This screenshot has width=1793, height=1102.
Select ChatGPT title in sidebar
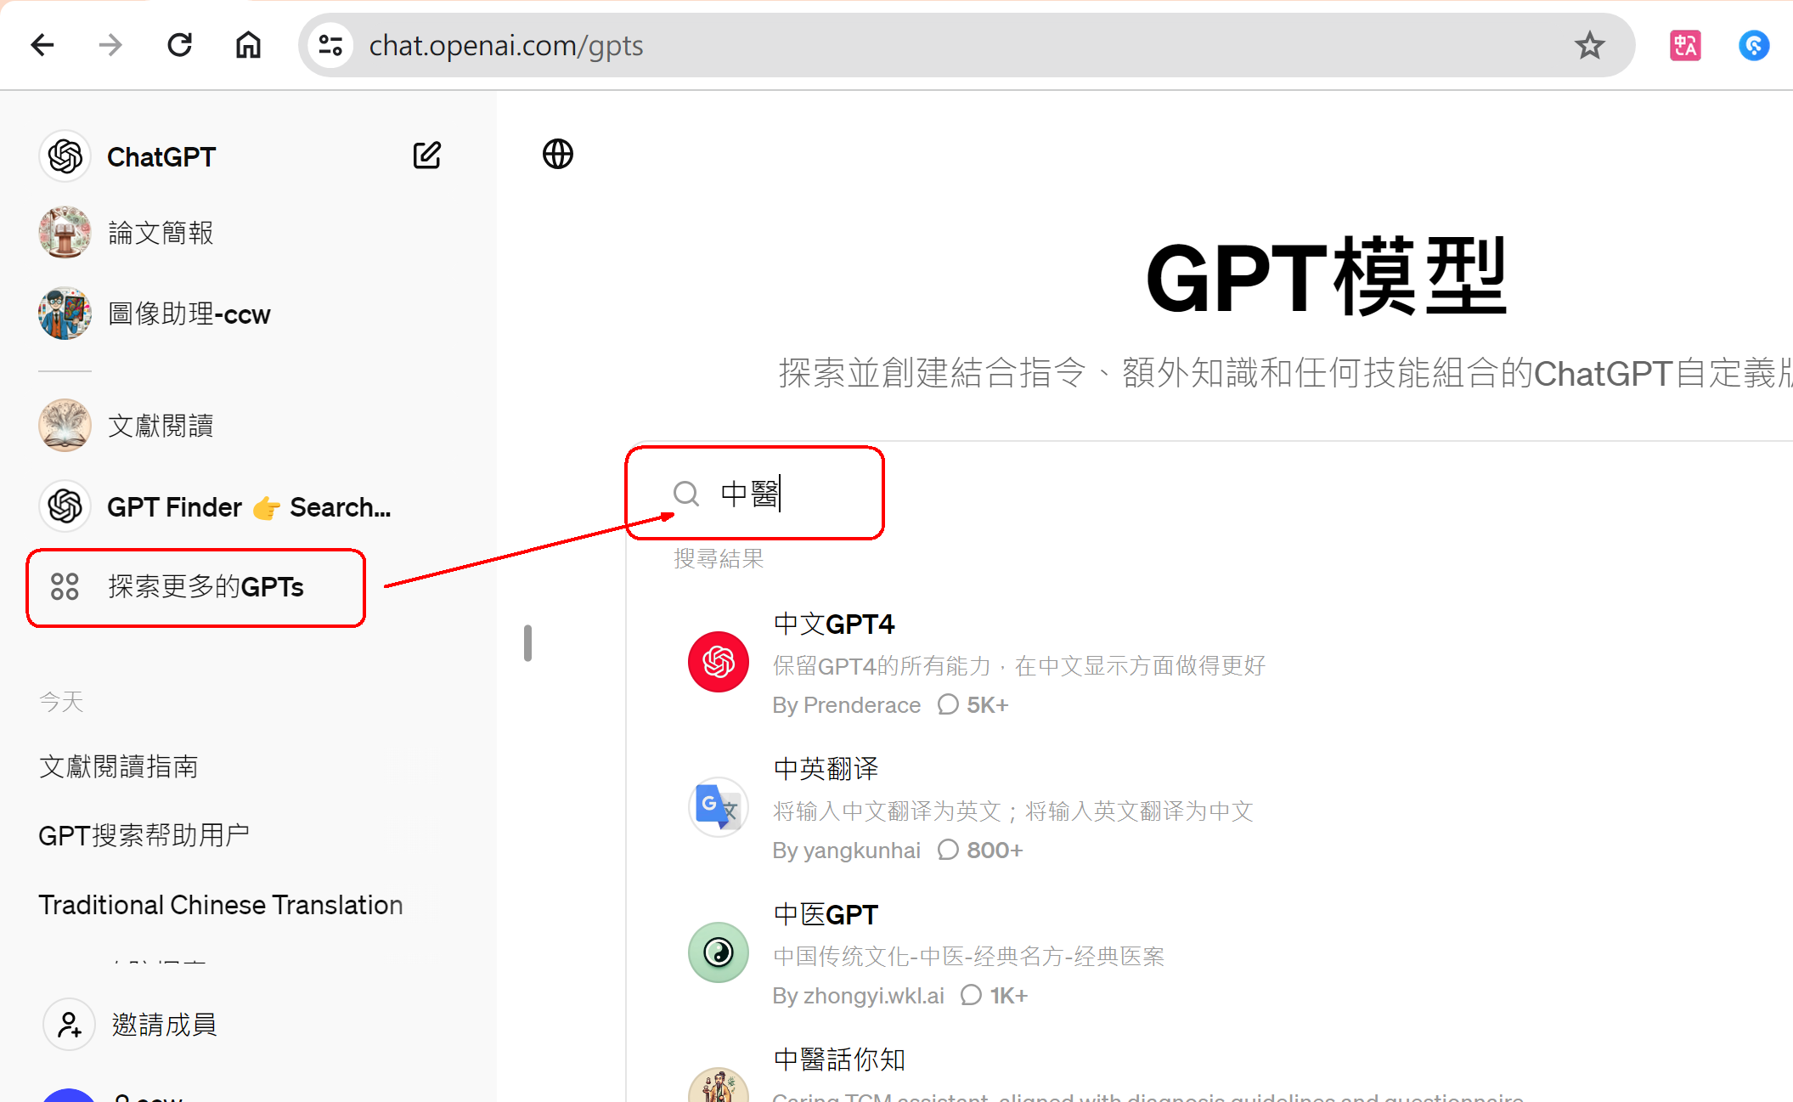coord(161,157)
